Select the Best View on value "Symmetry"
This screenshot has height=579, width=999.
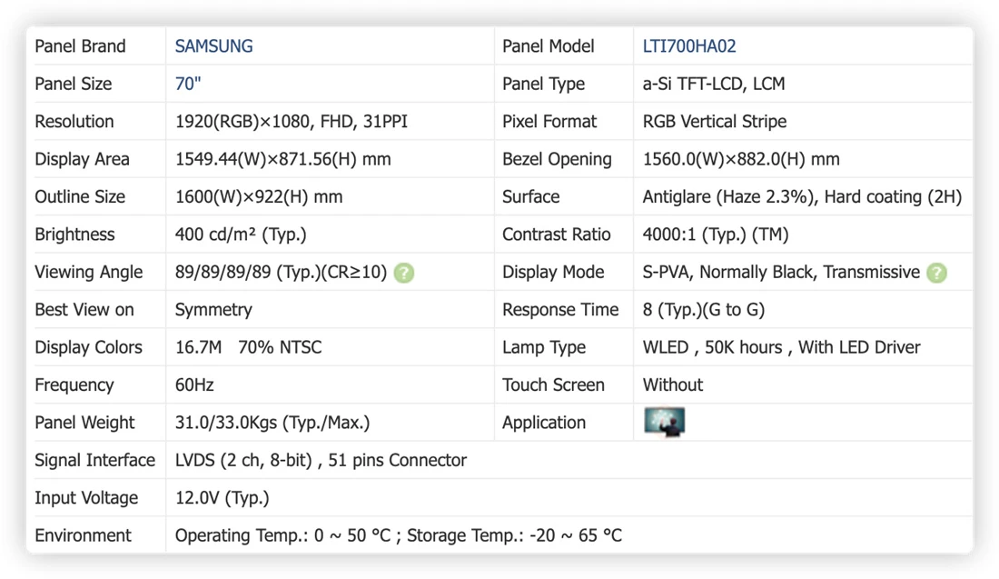click(213, 309)
